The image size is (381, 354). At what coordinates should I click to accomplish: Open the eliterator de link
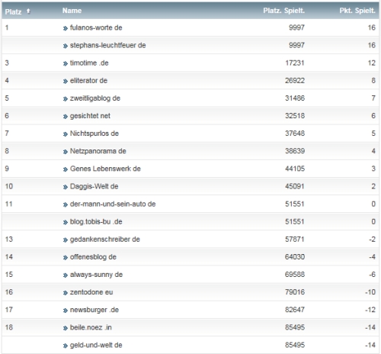[88, 80]
